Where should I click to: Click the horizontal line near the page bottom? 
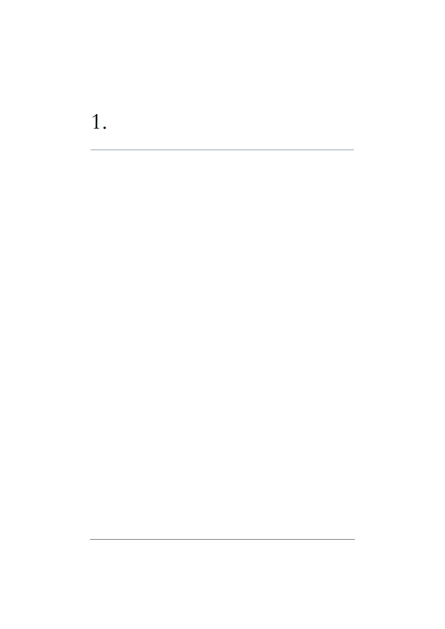(222, 539)
